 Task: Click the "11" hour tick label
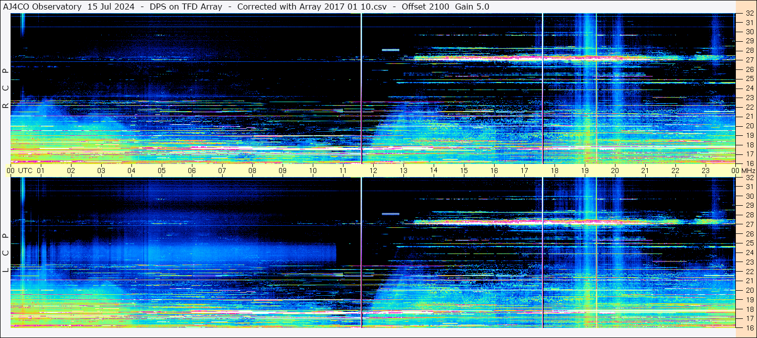[x=343, y=171]
